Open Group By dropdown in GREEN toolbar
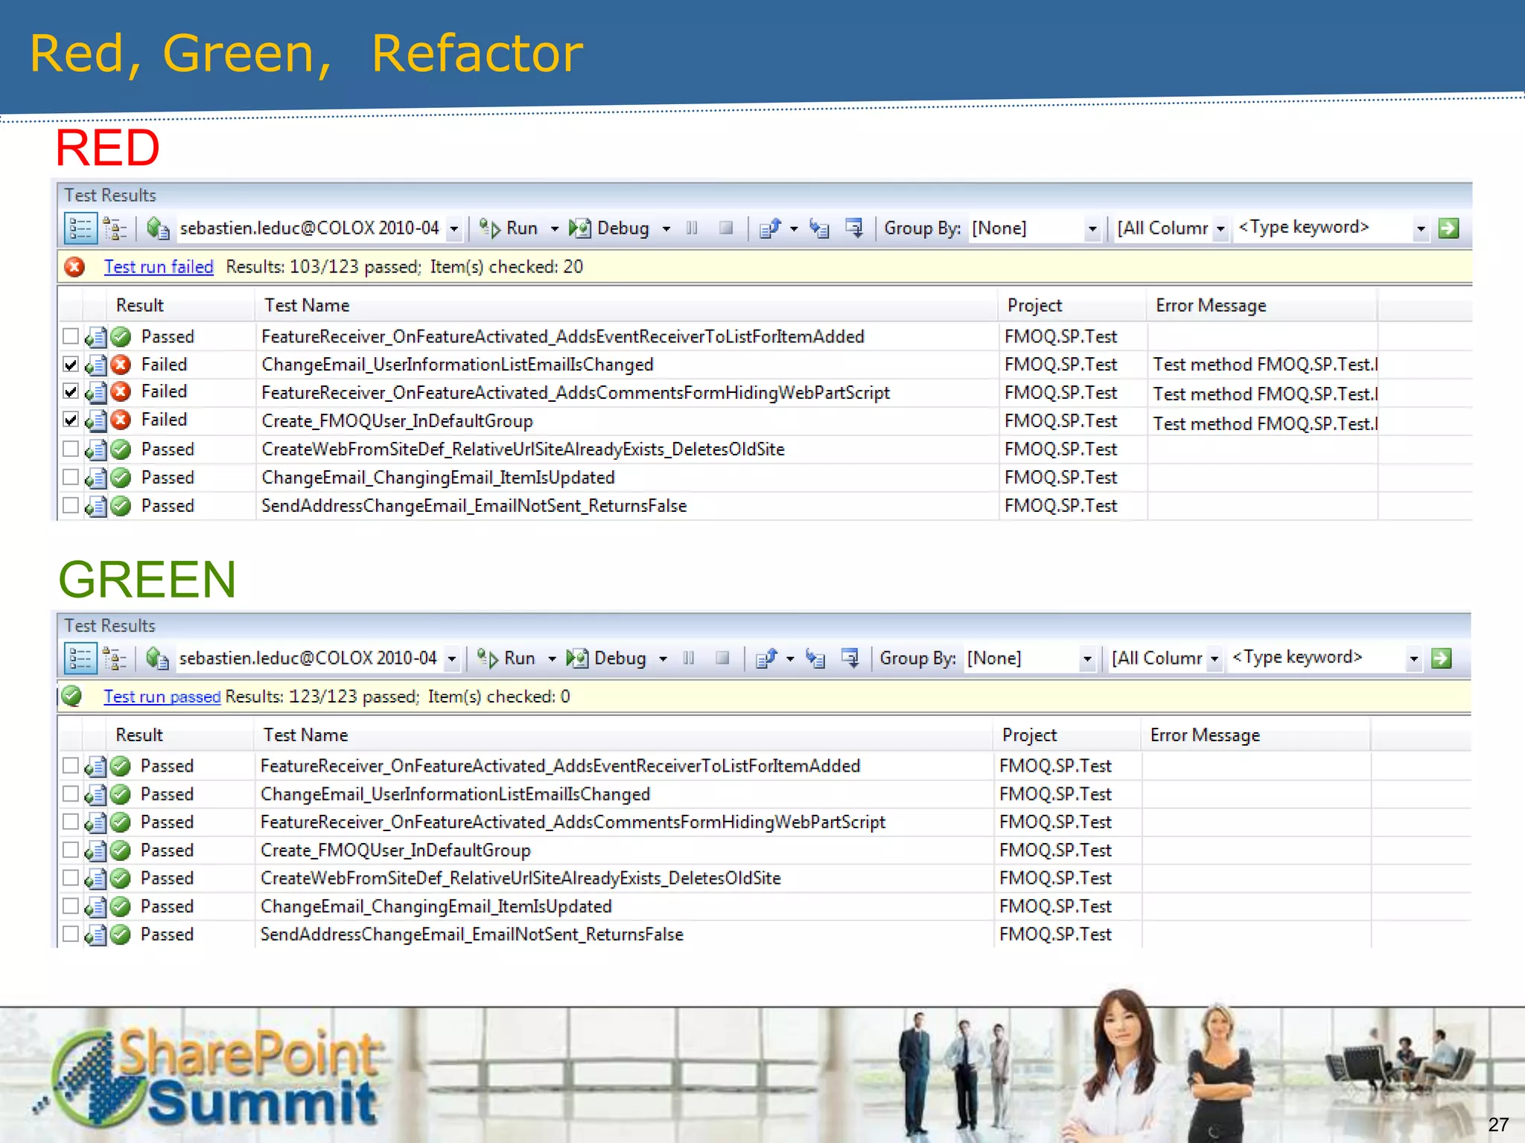Viewport: 1525px width, 1143px height. [1087, 659]
